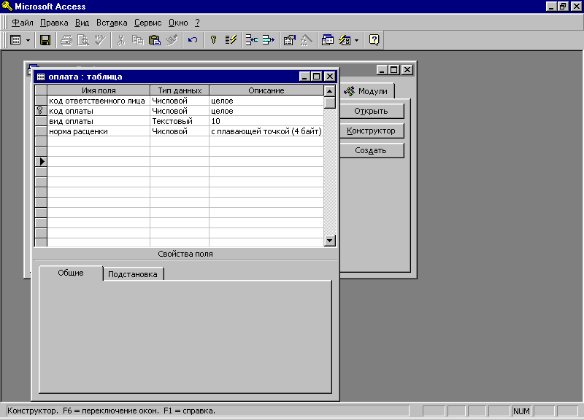Click the Paste clipboard icon
This screenshot has width=584, height=420.
(154, 40)
